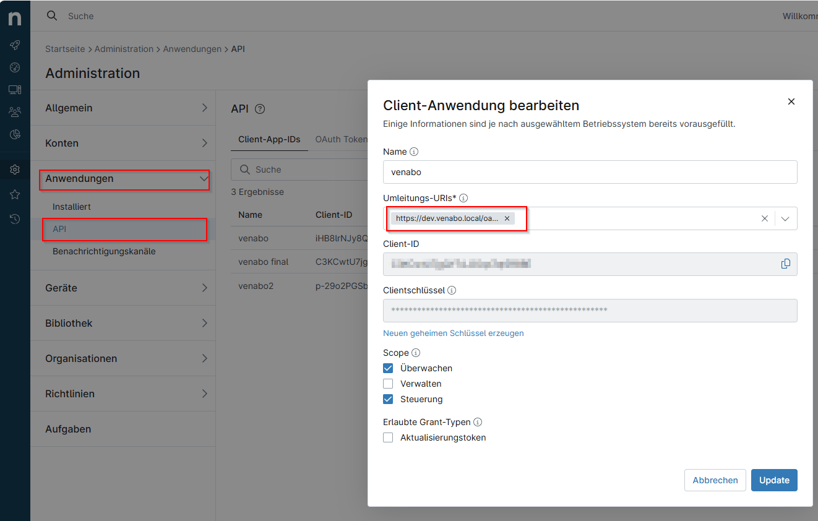Open the rocket icon in the sidebar

click(x=15, y=45)
